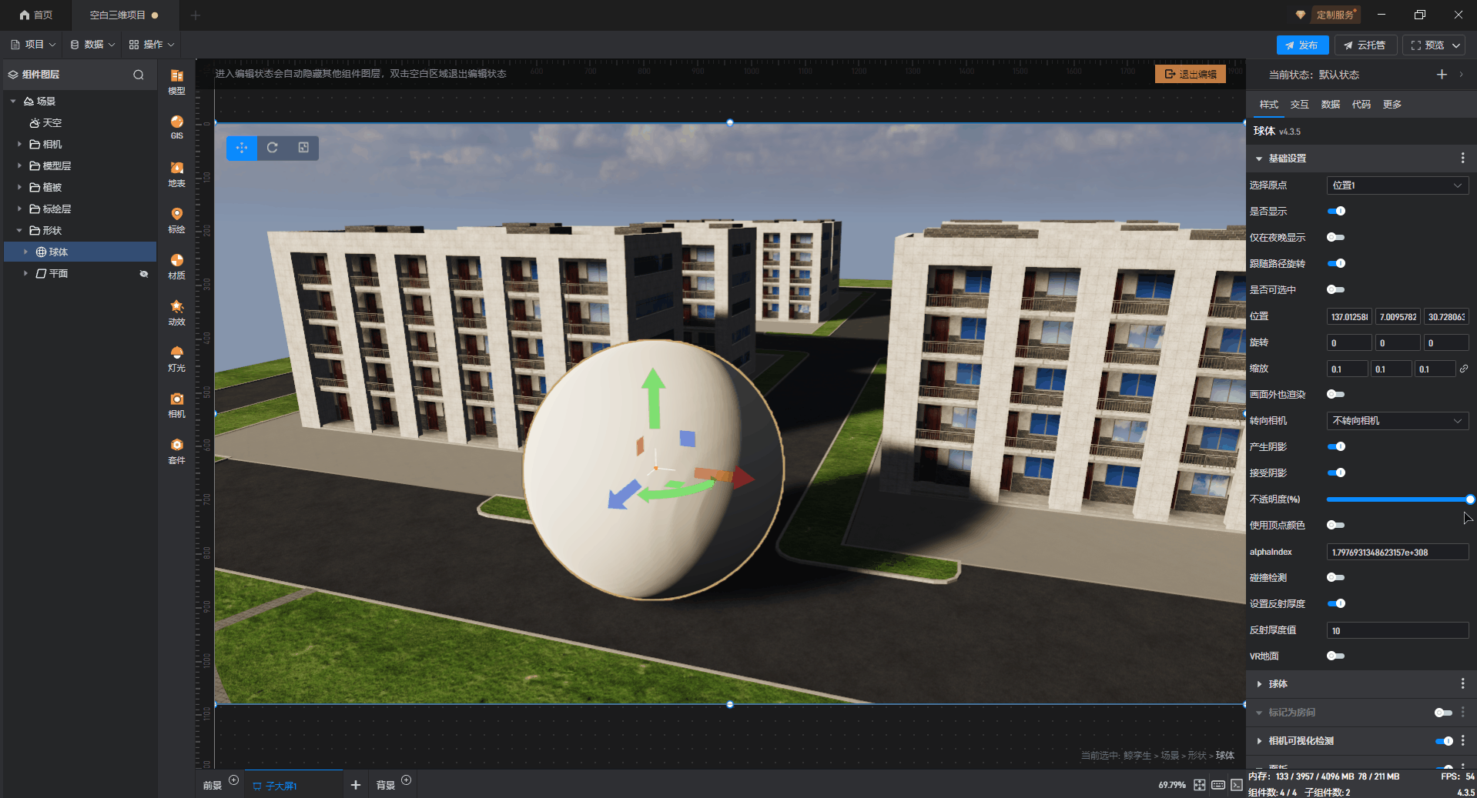Select the move gizmo tool in the viewport

point(242,148)
